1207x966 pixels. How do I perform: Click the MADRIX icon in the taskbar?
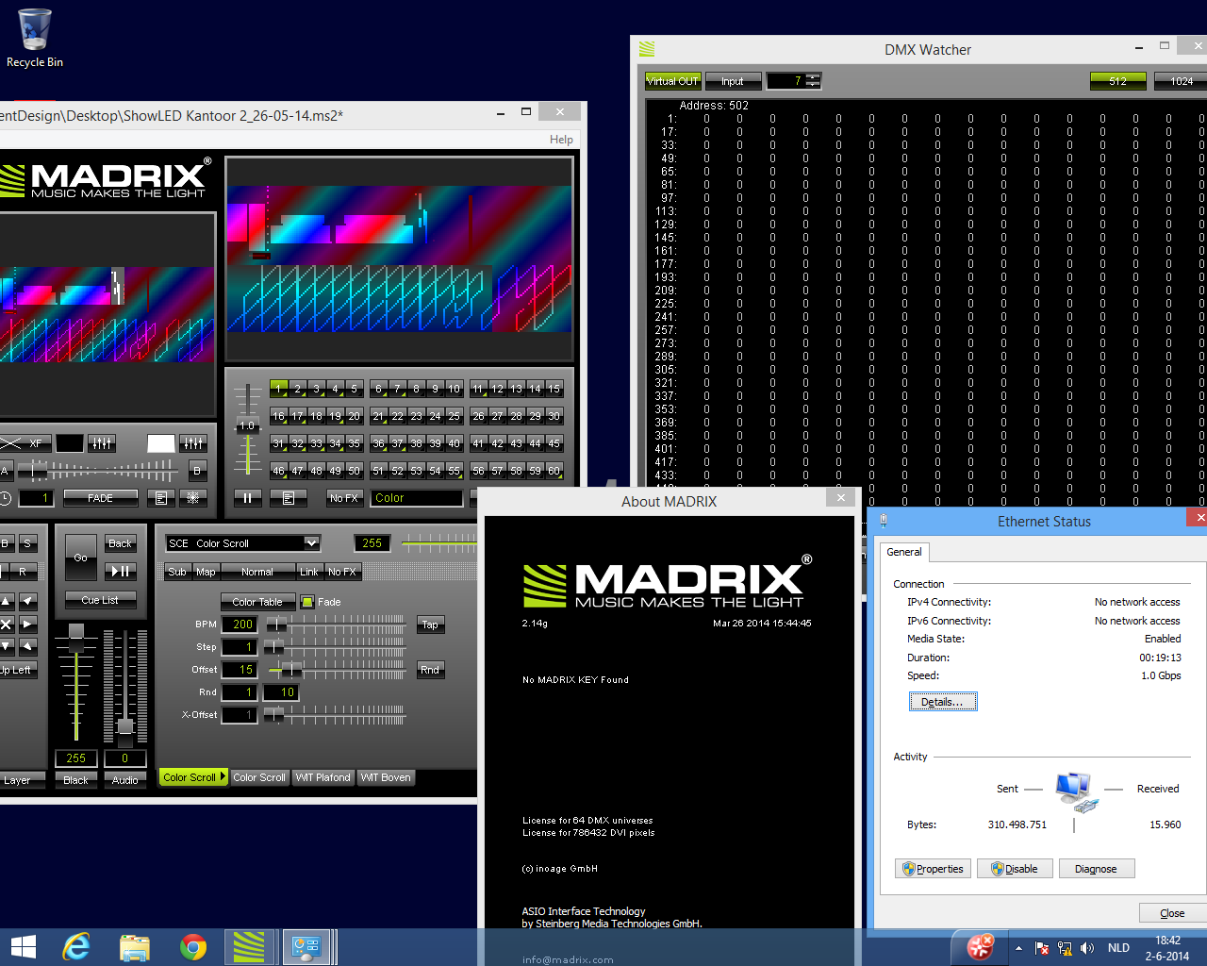[249, 947]
